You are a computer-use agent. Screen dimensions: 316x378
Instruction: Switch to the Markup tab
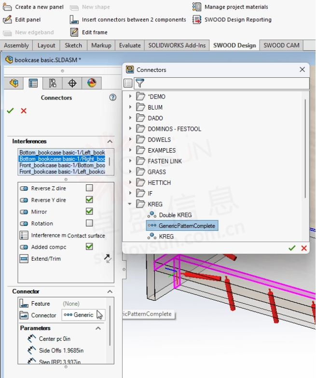click(x=101, y=45)
